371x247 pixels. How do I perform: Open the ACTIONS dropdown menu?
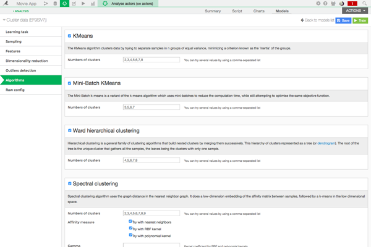click(x=356, y=10)
